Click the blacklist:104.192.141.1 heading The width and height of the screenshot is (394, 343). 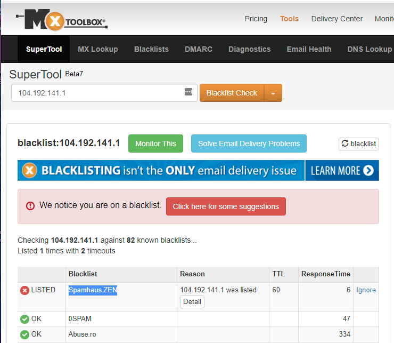pyautogui.click(x=69, y=143)
